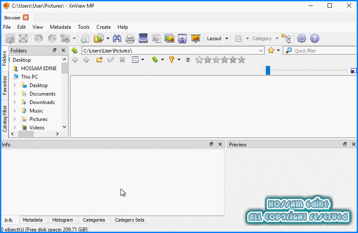Click Rotate counter-clockwise icon
Viewport: 358px width, 233px height.
(38, 38)
